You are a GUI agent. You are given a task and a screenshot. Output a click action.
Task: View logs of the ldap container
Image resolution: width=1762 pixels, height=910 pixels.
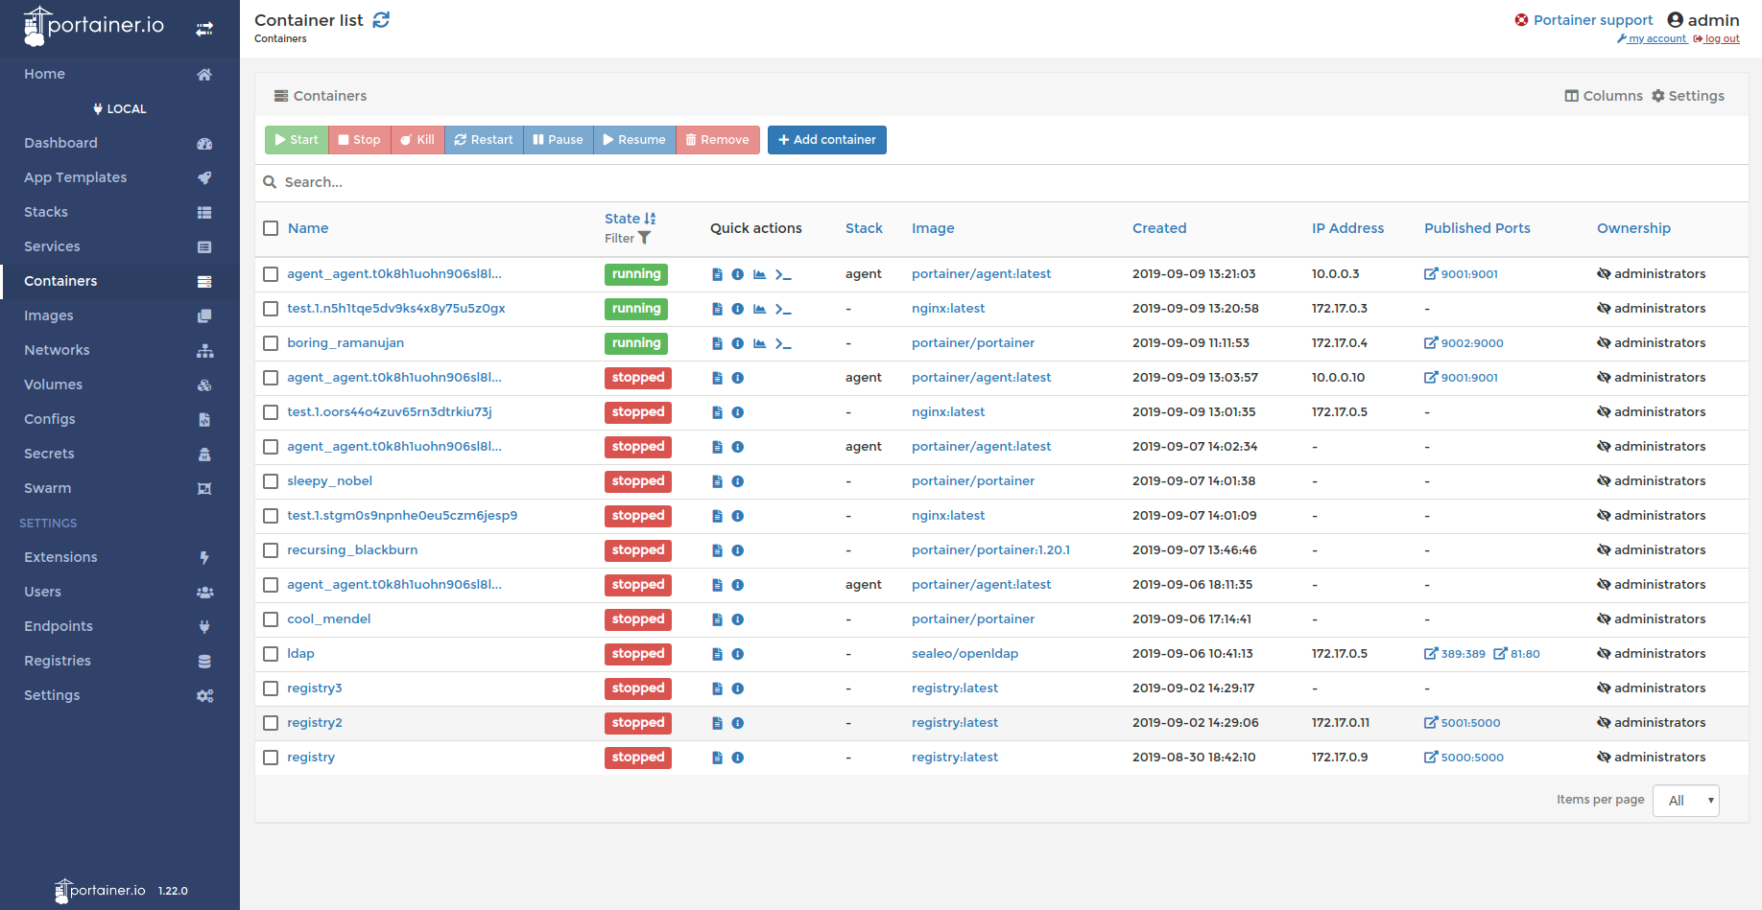click(x=717, y=654)
